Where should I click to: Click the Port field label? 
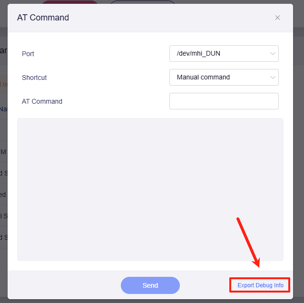point(28,54)
